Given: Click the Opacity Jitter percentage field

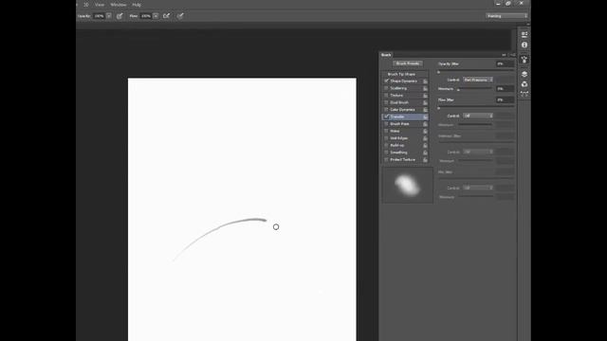Looking at the screenshot, I should pyautogui.click(x=506, y=63).
